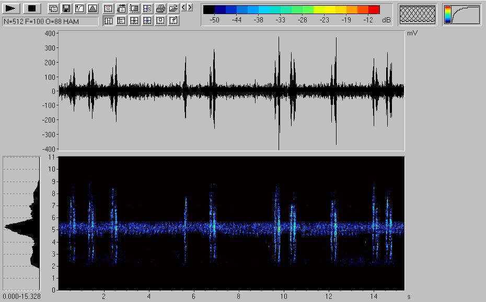
Task: Toggle the blue crosshair cursor button
Action: coord(147,21)
